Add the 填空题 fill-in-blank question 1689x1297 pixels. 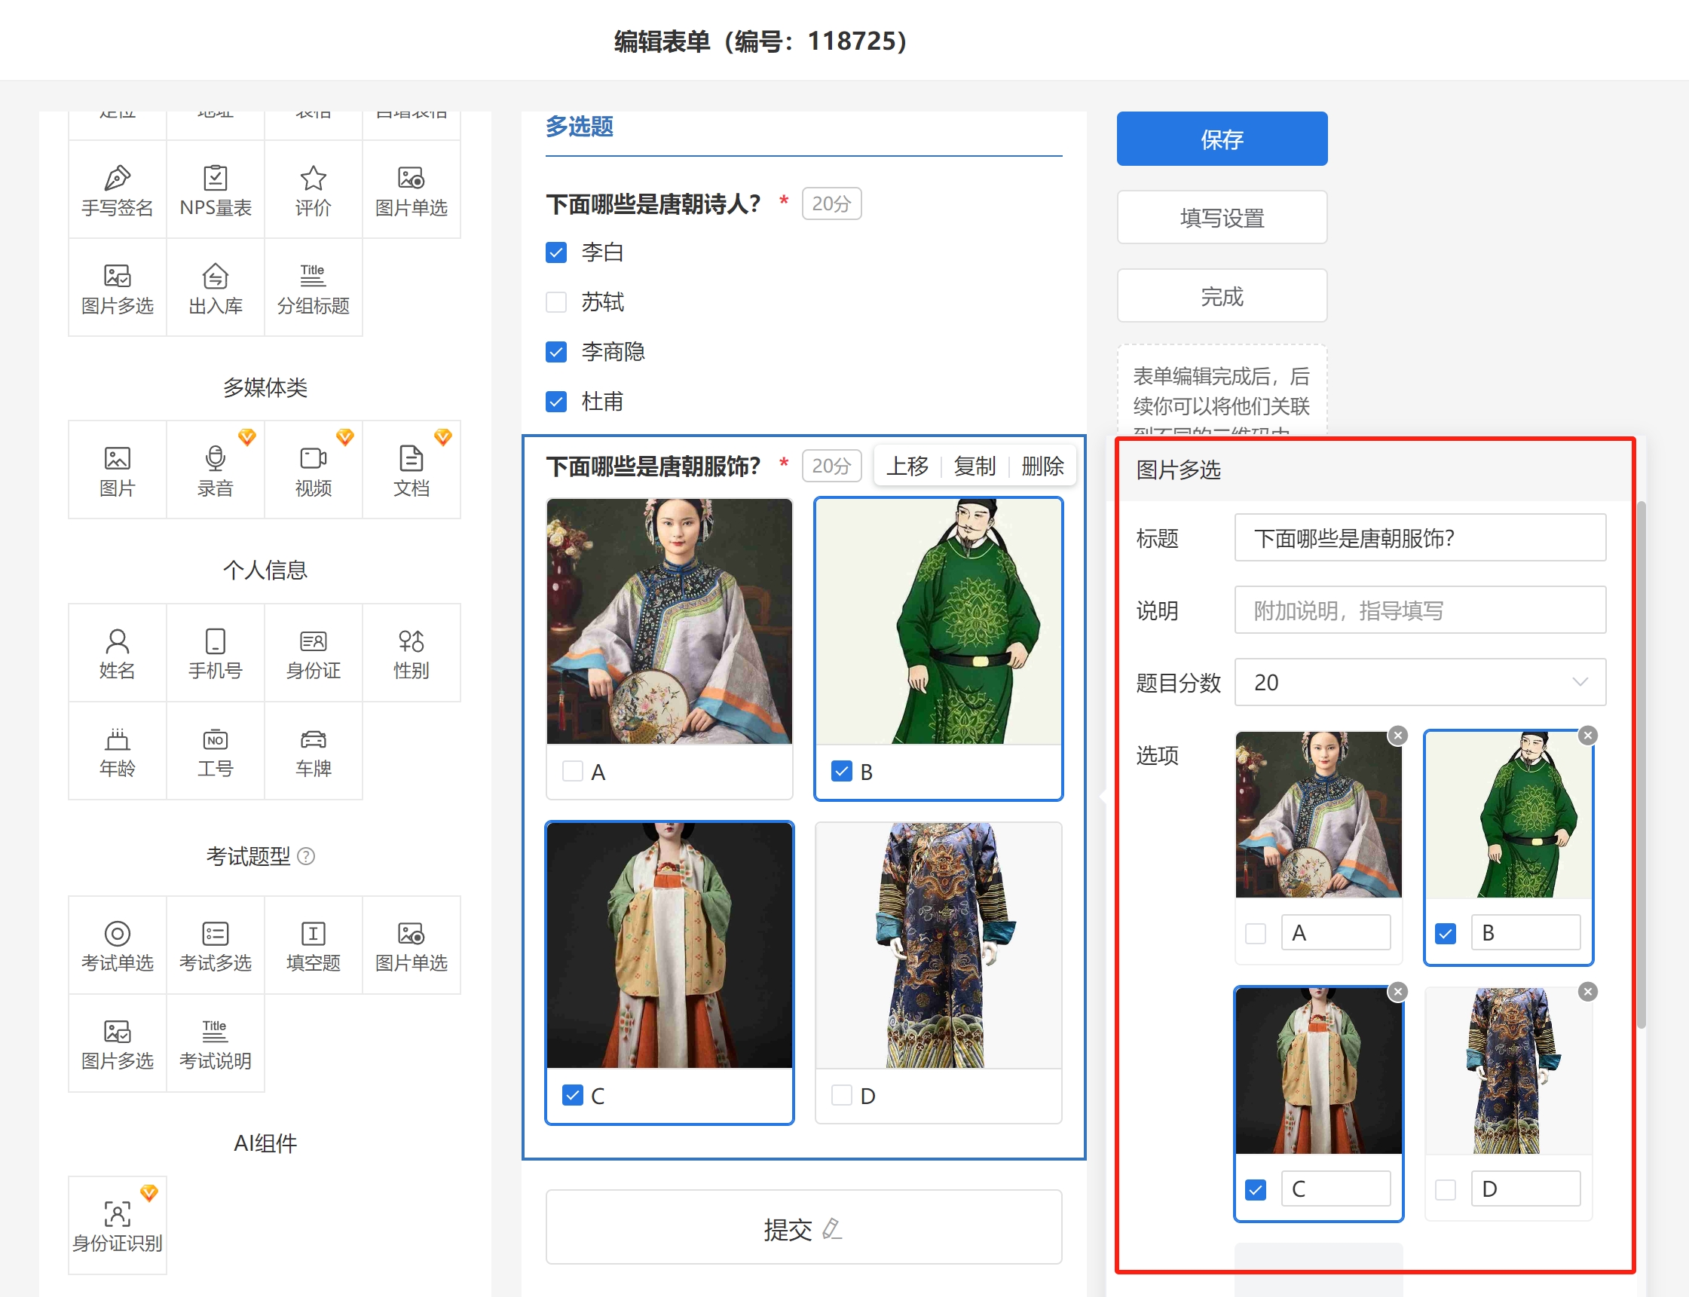coord(313,945)
